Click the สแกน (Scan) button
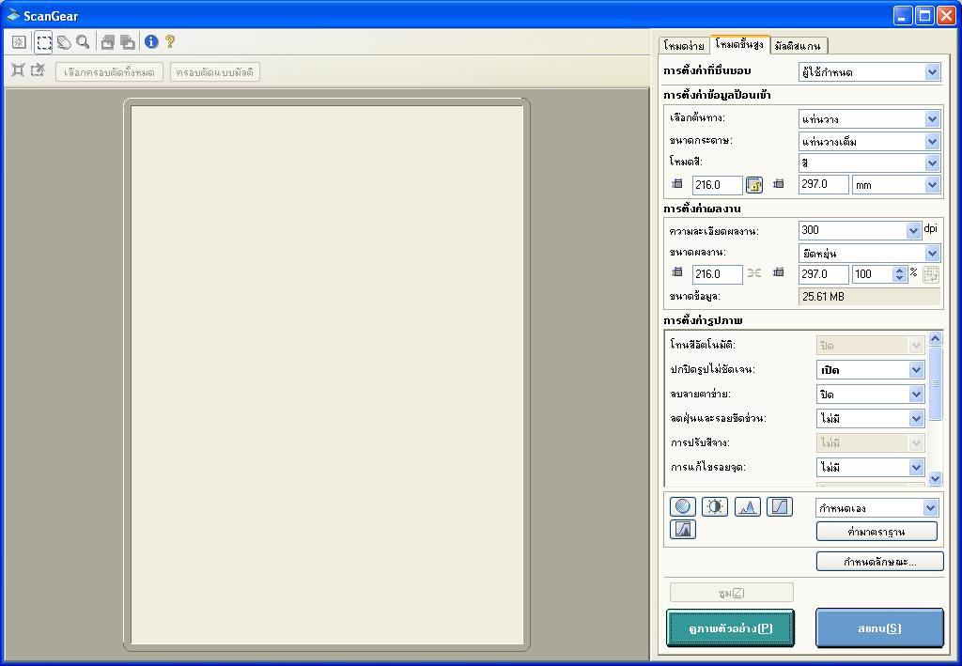 click(879, 628)
